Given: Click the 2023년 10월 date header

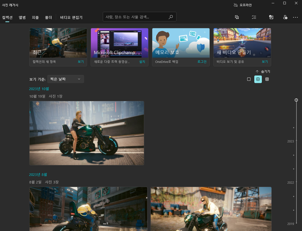Looking at the screenshot, I should click(x=39, y=89).
